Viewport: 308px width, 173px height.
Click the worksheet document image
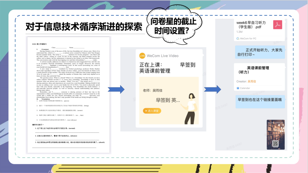(x=68, y=95)
